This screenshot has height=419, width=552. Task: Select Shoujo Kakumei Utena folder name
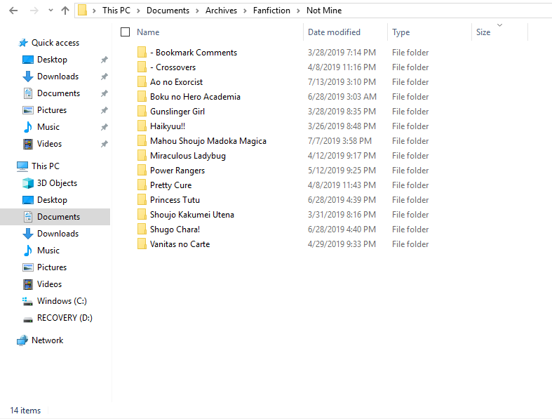[x=192, y=215]
